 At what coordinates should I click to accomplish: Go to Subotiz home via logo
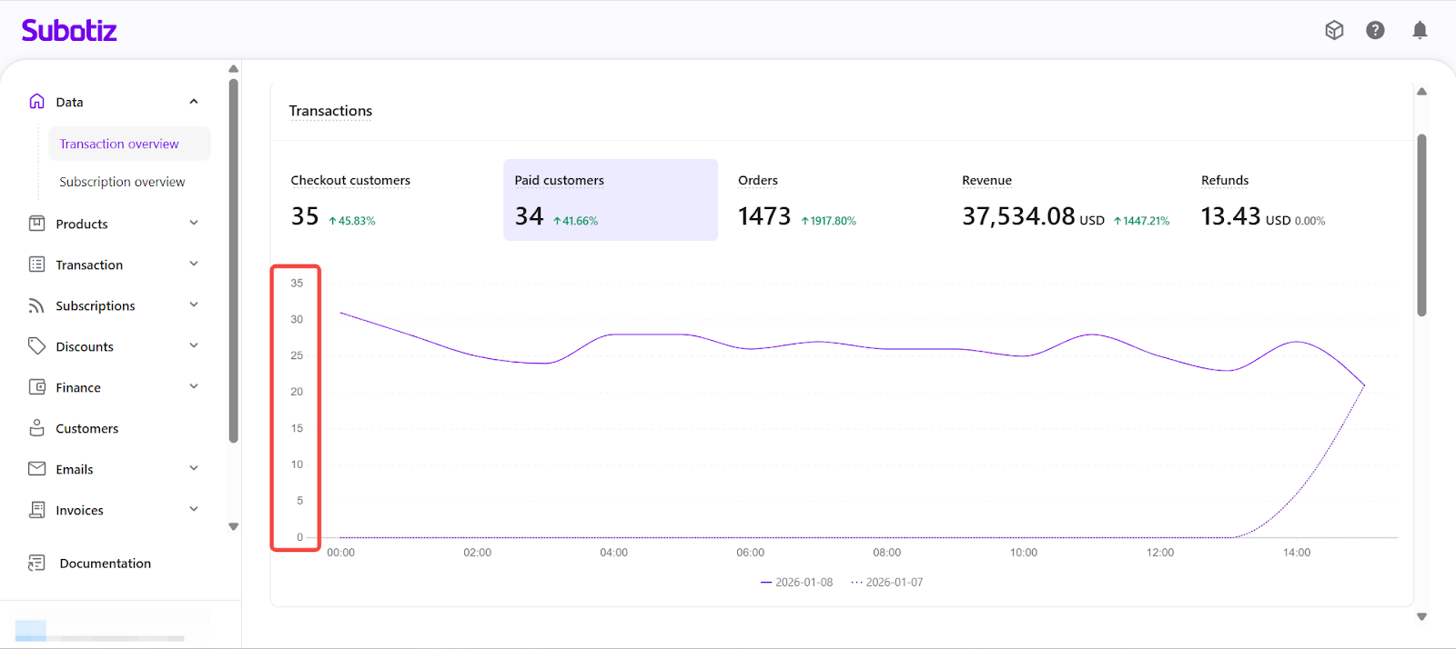coord(69,31)
